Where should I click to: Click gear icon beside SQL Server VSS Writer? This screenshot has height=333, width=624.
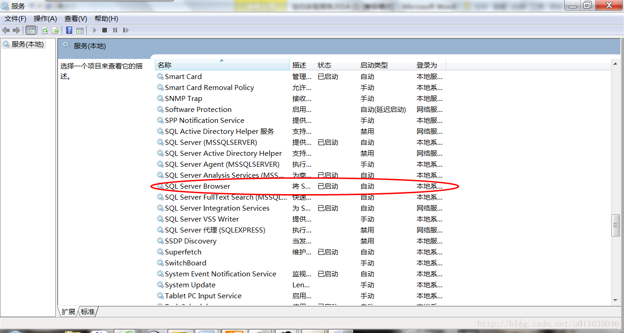pos(160,219)
